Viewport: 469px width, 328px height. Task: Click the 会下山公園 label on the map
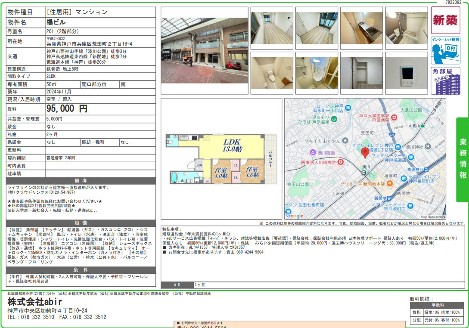pos(298,184)
